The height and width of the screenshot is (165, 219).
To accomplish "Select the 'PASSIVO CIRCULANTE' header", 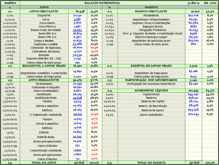I will pos(151,11).
